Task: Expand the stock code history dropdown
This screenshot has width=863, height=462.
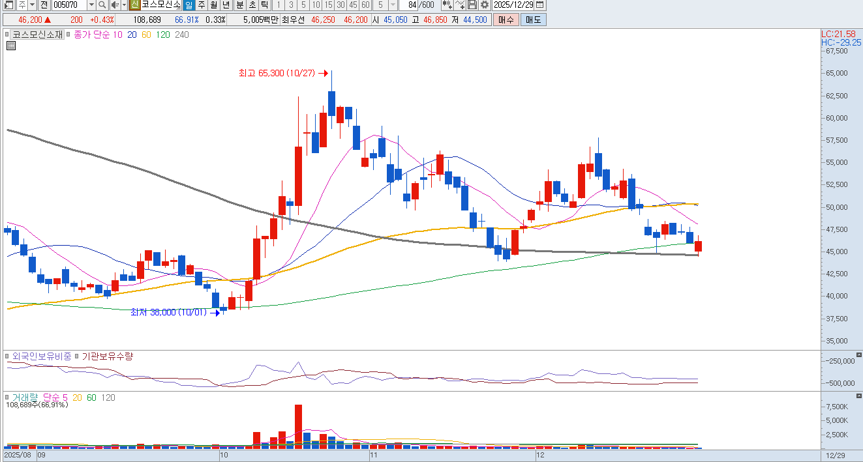Action: (x=91, y=5)
